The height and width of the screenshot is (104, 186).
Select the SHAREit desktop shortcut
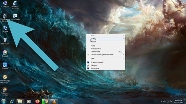coord(5,66)
